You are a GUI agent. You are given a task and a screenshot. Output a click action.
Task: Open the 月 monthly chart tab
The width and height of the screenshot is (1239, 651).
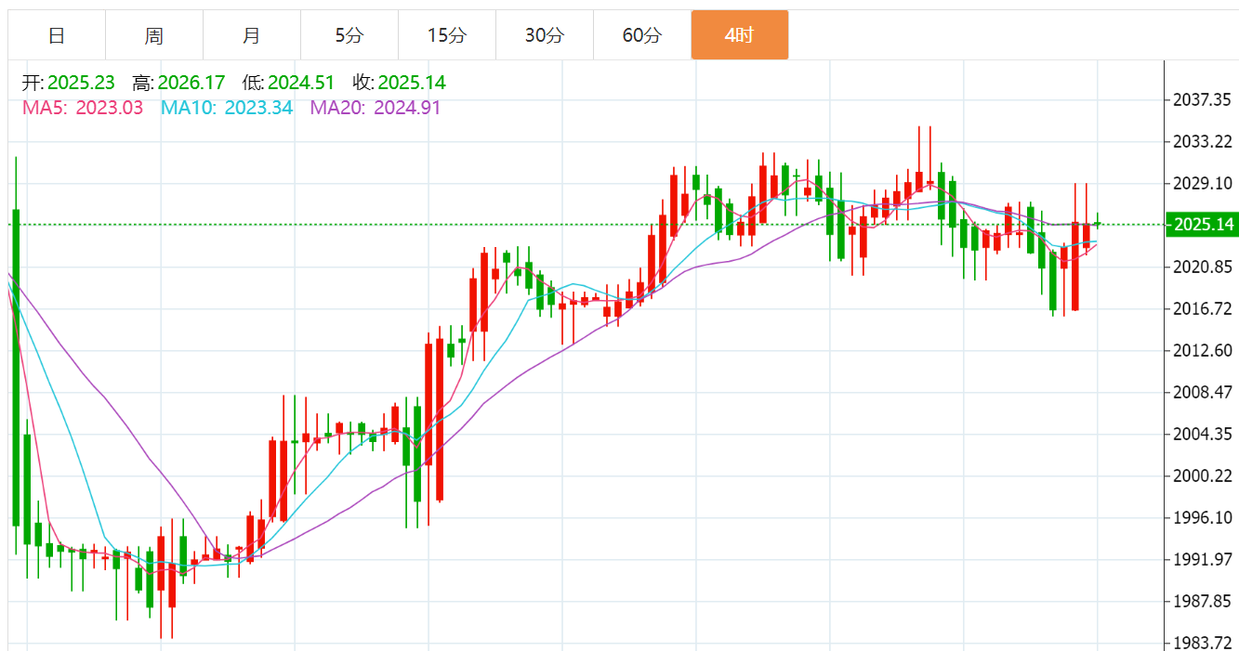click(x=252, y=35)
